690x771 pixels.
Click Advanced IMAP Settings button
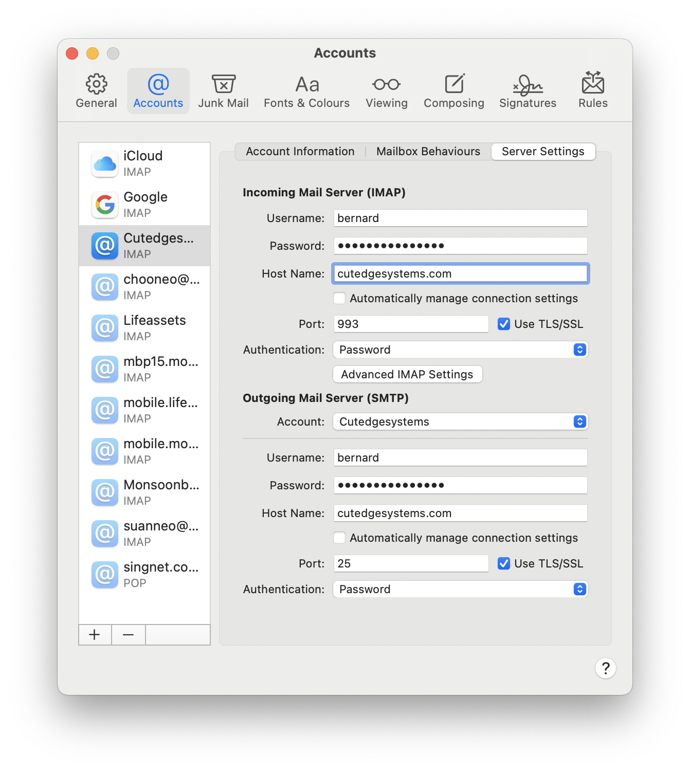[x=407, y=374]
